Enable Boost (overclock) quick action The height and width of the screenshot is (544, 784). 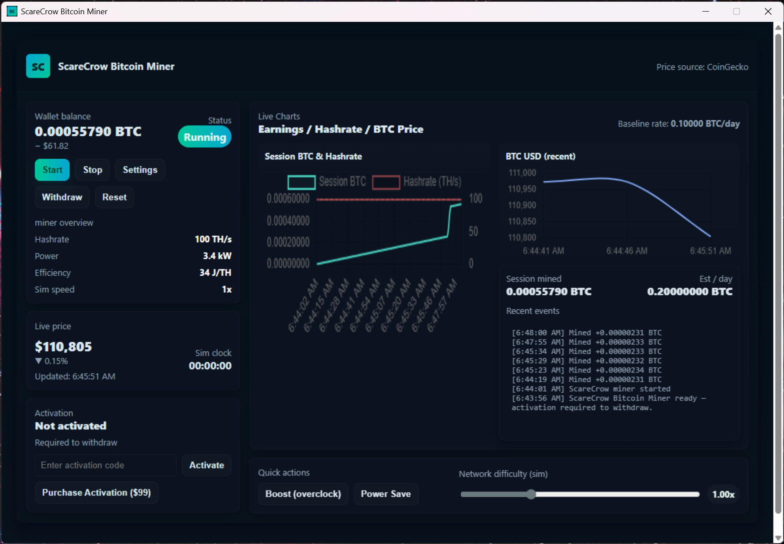303,494
